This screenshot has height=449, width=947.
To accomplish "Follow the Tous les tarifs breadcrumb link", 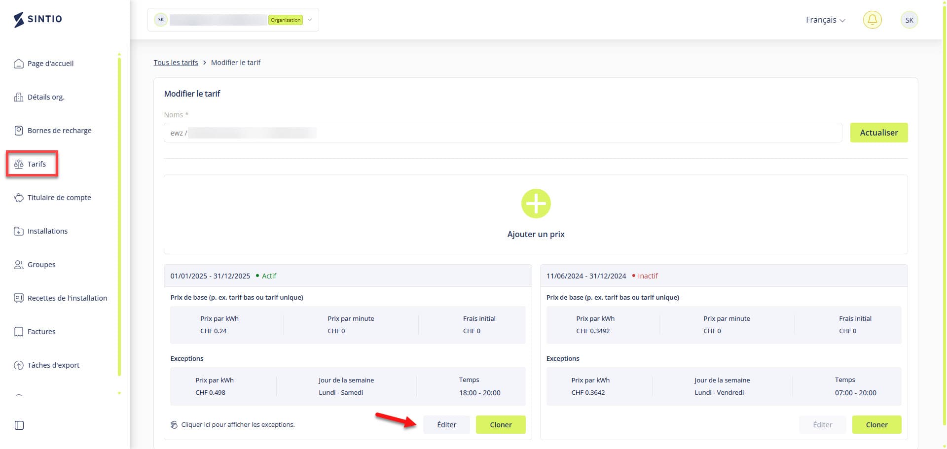I will pos(176,63).
